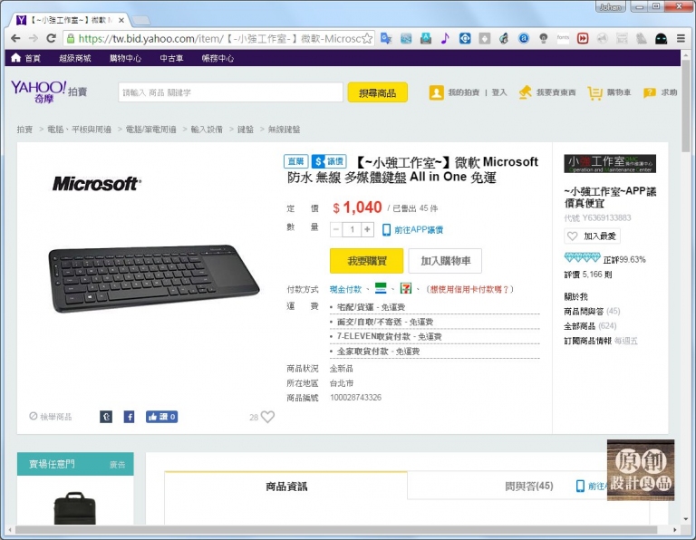The height and width of the screenshot is (540, 696).
Task: Click the sell item gavel icon
Action: pyautogui.click(x=525, y=92)
